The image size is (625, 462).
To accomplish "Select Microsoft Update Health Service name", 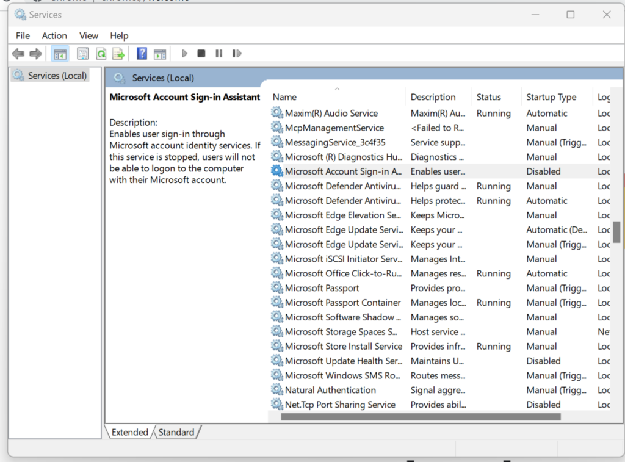I will click(x=344, y=361).
